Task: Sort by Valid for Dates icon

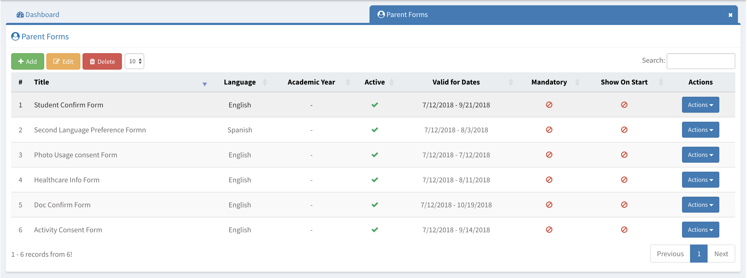Action: pos(511,82)
